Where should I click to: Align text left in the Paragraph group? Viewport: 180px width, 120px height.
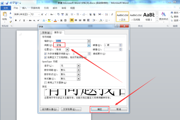72,20
